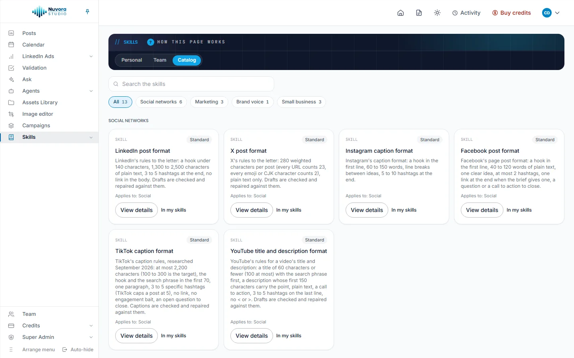Filter skills by Marketing

click(x=209, y=102)
